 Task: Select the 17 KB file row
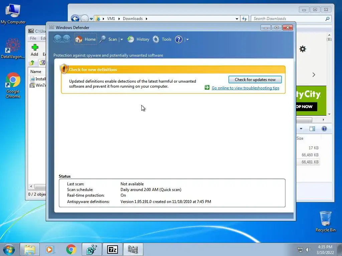[308, 148]
